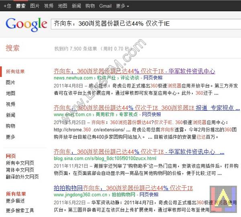Open 拍拍购物网 breadcrumb in jingdong360 result

click(123, 195)
